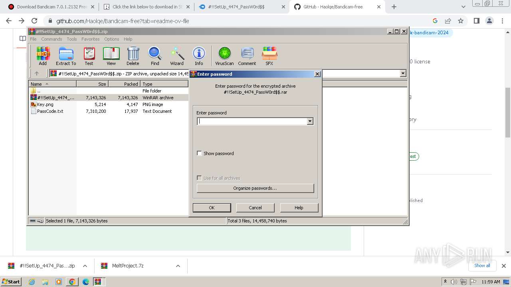
Task: Click Help in the password dialog
Action: point(299,208)
